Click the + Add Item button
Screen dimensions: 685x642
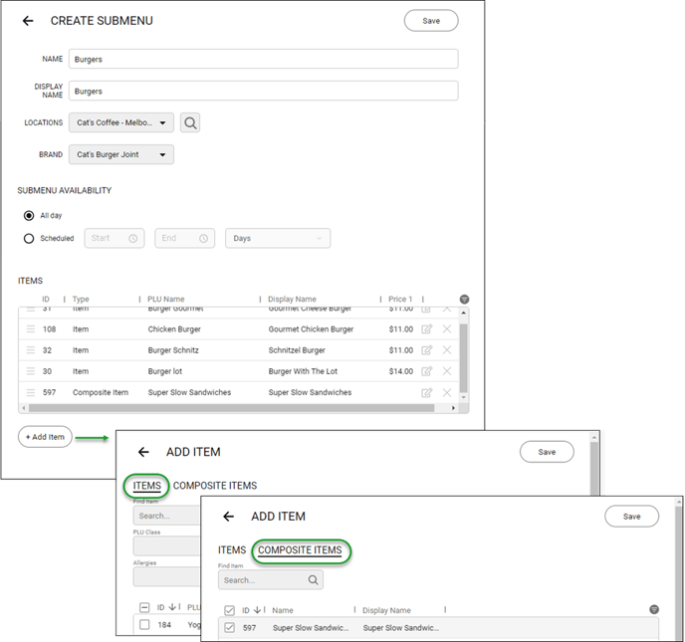point(45,437)
